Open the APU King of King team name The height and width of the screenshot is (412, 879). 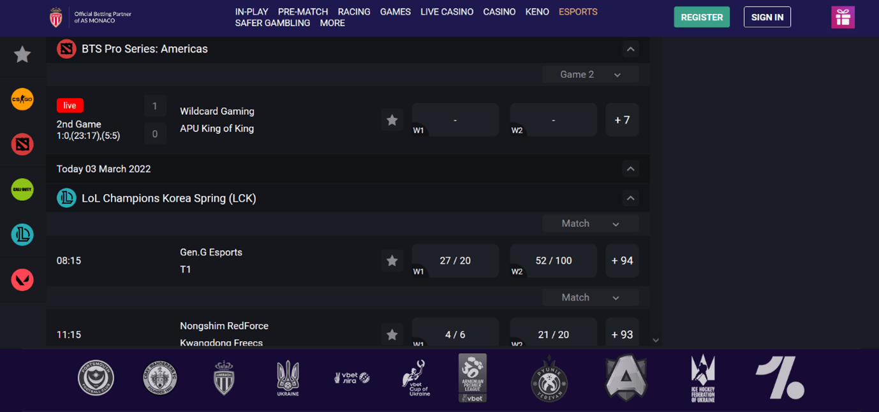pos(217,129)
